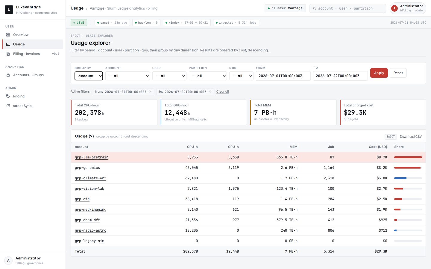The image size is (431, 269).
Task: Open the Group By dropdown
Action: coord(89,76)
